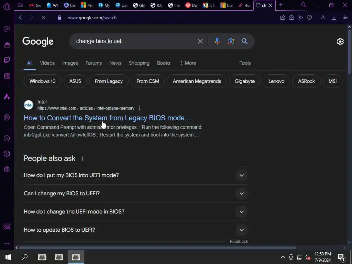Filter by Windows 10 chip
This screenshot has width=352, height=264.
click(x=42, y=81)
